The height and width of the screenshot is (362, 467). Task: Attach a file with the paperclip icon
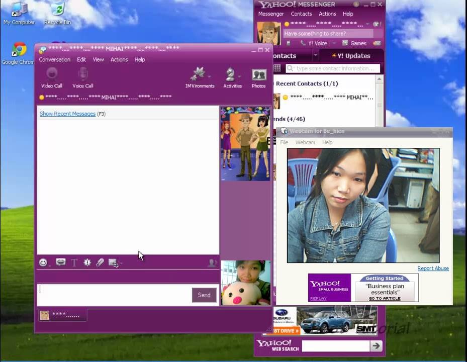[100, 262]
